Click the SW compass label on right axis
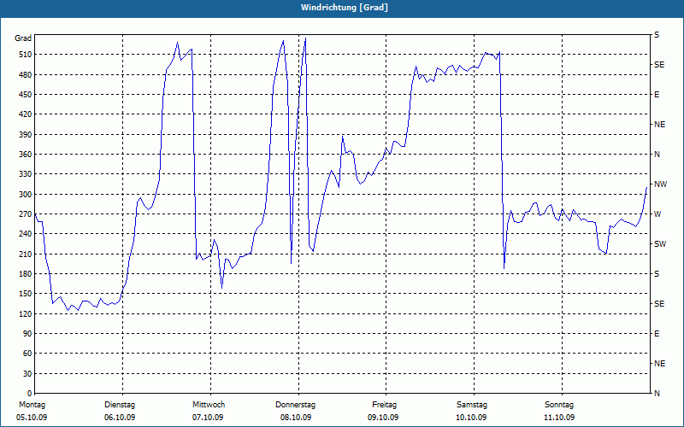 pos(660,244)
